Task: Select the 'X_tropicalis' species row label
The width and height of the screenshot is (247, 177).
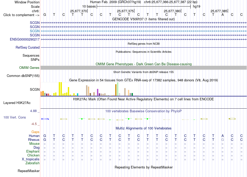Action: click(31, 159)
